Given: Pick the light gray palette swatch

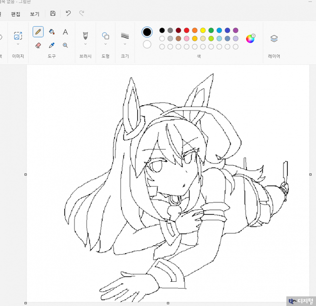Looking at the screenshot, I should (170, 38).
